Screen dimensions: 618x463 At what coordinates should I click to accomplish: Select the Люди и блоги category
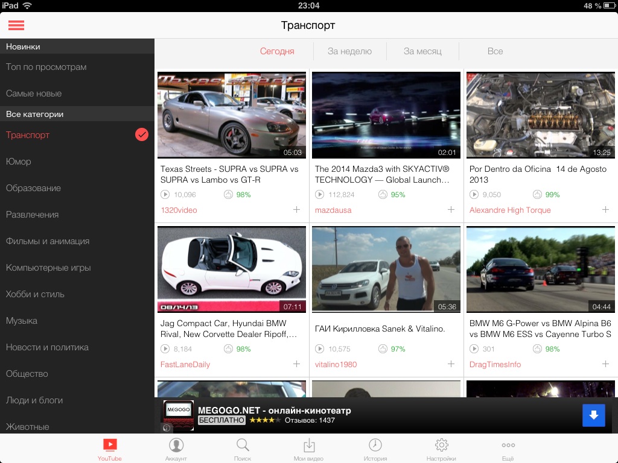(x=77, y=400)
